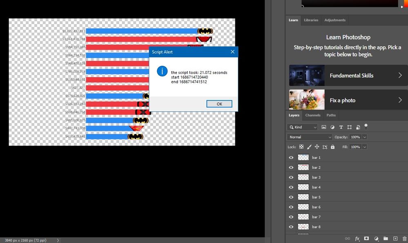Select layer name bar 3

[316, 177]
